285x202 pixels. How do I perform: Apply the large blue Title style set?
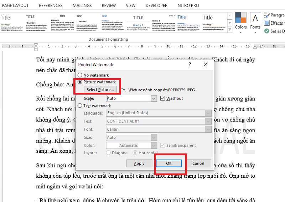coord(189,23)
